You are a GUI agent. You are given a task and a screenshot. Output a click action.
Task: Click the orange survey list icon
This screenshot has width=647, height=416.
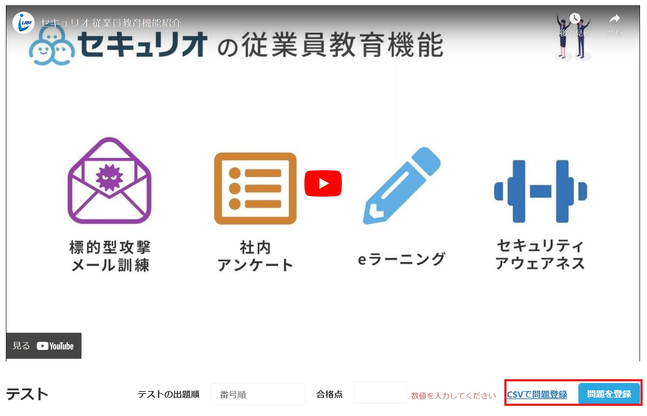click(x=255, y=189)
